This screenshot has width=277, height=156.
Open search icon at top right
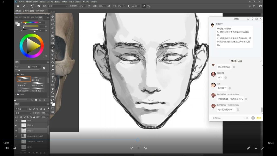[x=249, y=6]
